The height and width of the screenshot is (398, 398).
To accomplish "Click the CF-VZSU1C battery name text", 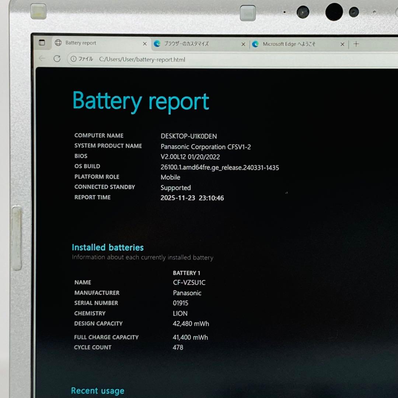I will click(x=189, y=283).
